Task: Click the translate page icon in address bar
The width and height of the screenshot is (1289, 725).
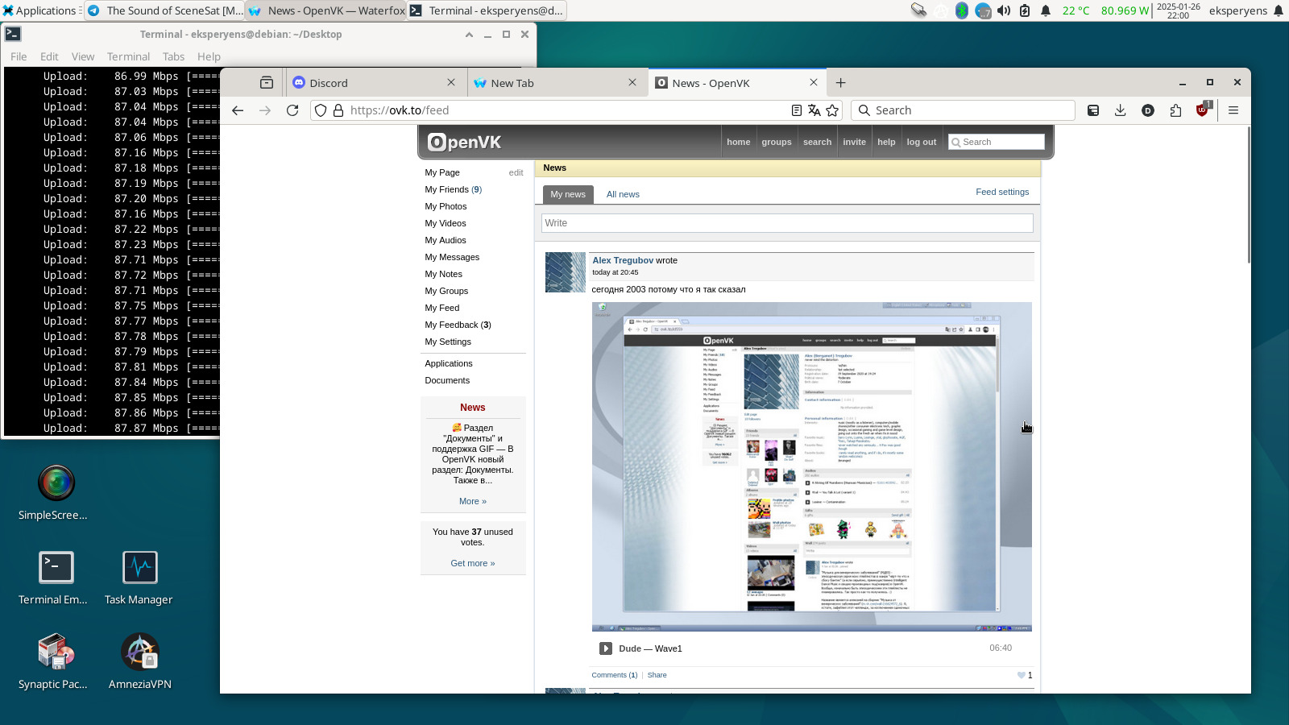Action: (814, 110)
